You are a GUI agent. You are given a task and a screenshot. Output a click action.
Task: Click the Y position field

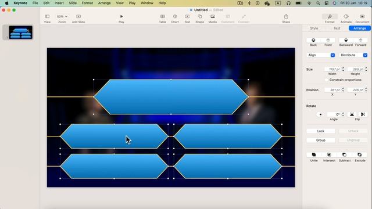click(x=356, y=90)
